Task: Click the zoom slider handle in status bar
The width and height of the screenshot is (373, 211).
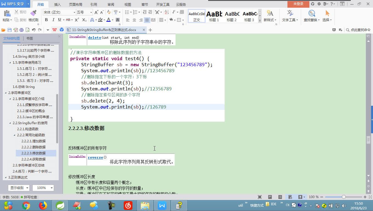Action: tap(344, 197)
